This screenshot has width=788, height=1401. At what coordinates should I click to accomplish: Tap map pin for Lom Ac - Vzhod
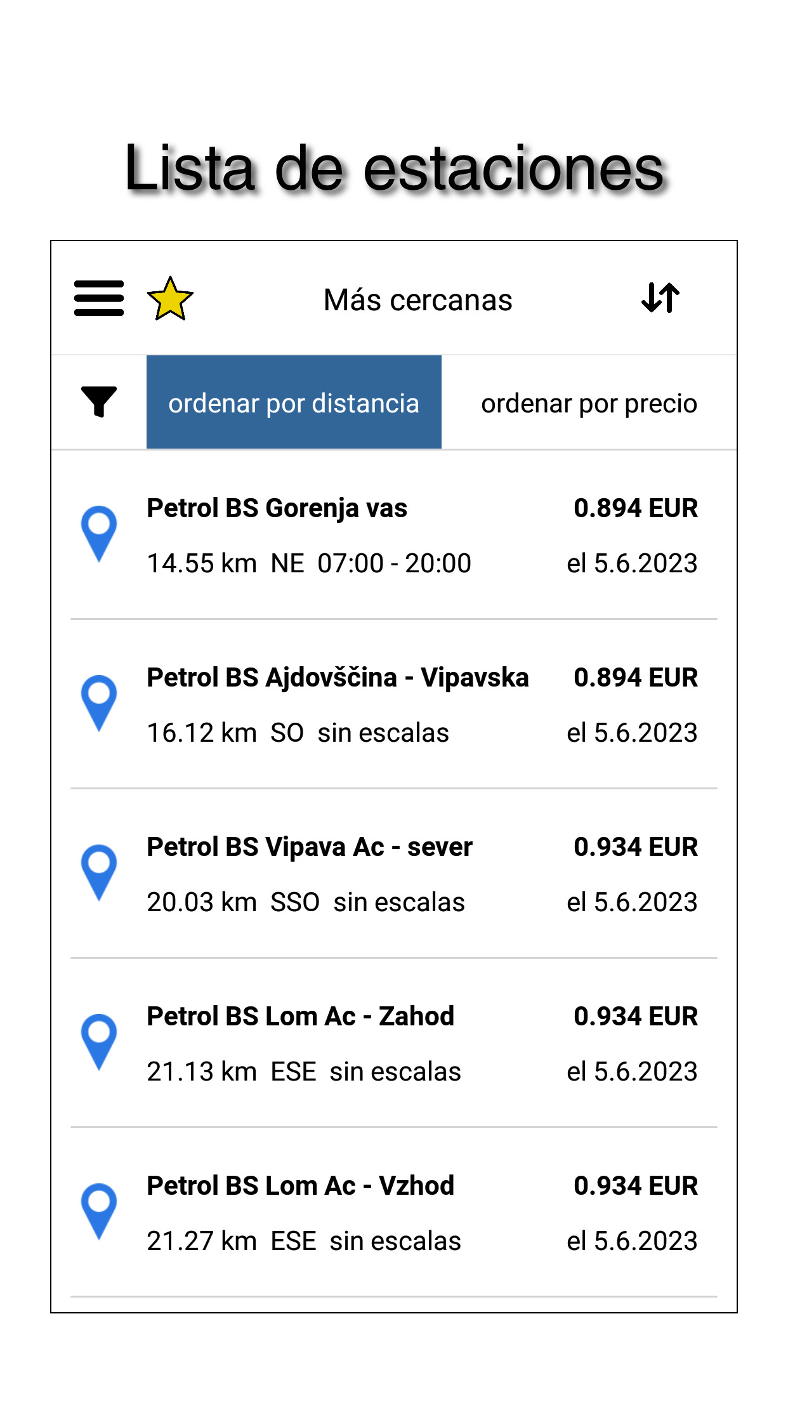point(99,1210)
